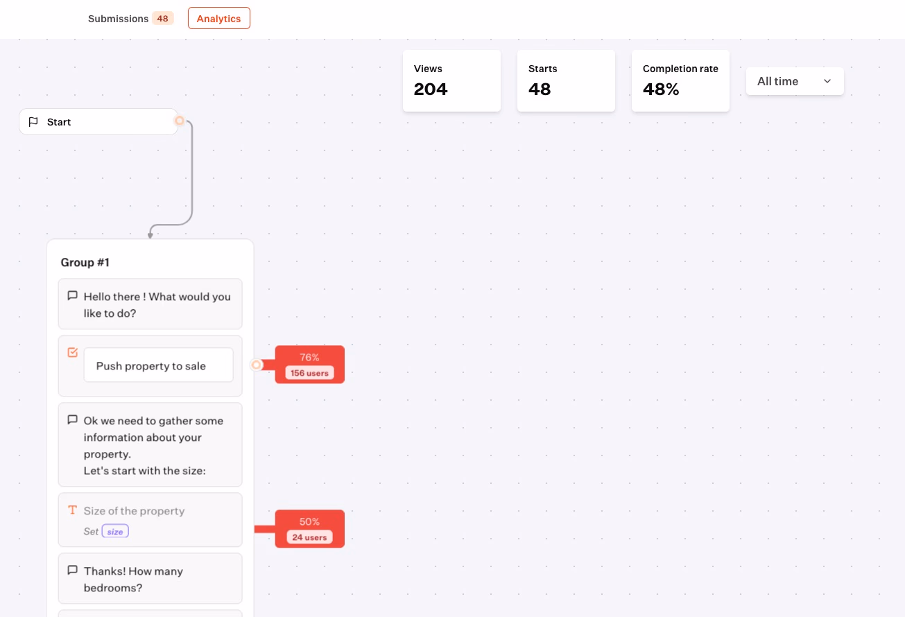
Task: Click the connection point beside "Push property to sale"
Action: pos(256,365)
